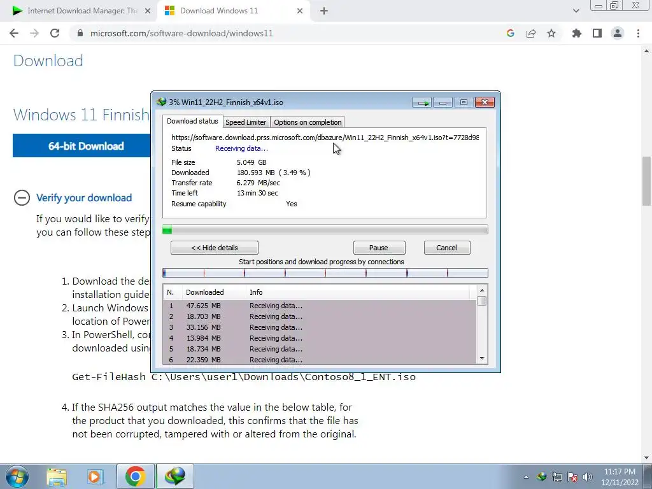Switch to Internet Download Manager tab

click(x=78, y=11)
